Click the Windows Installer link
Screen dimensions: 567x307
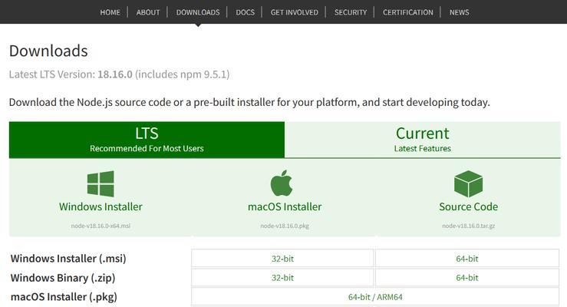coord(101,206)
